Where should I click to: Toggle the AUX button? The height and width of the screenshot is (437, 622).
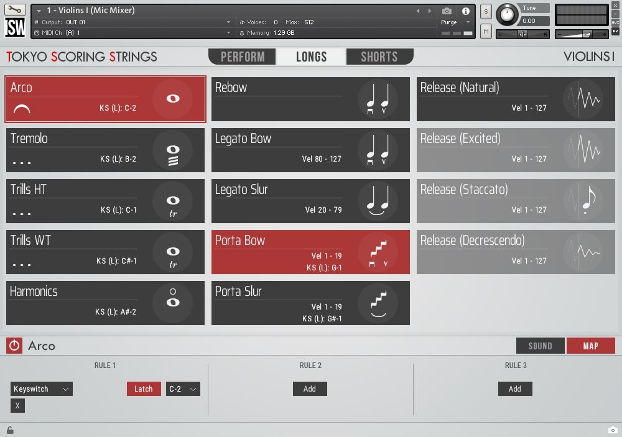[615, 22]
